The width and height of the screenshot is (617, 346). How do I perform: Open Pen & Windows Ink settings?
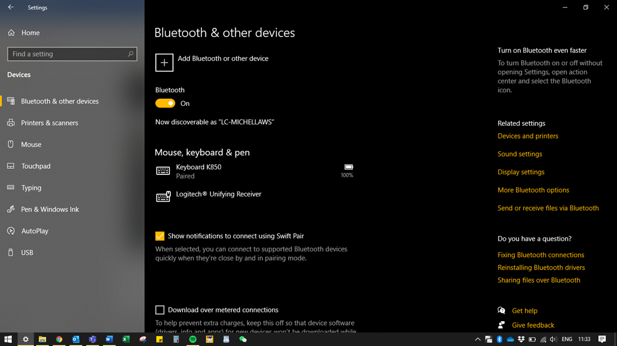point(50,210)
